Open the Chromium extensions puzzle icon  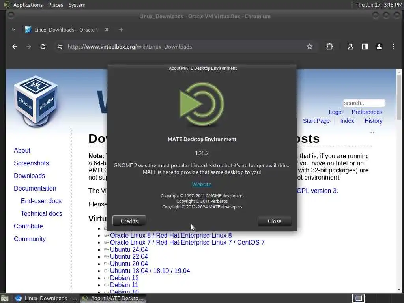329,47
